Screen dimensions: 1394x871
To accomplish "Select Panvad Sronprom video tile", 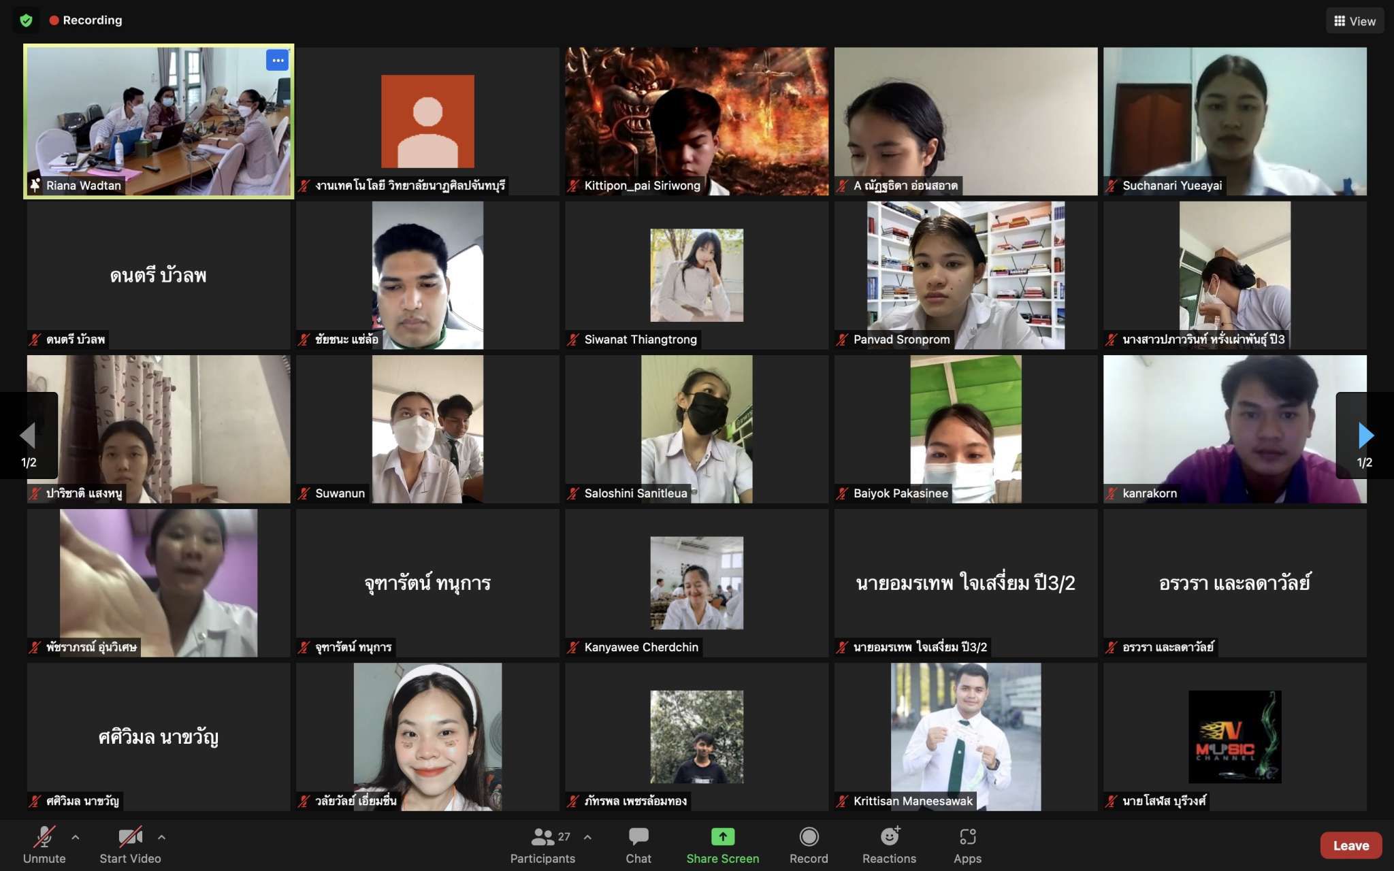I will pyautogui.click(x=965, y=275).
